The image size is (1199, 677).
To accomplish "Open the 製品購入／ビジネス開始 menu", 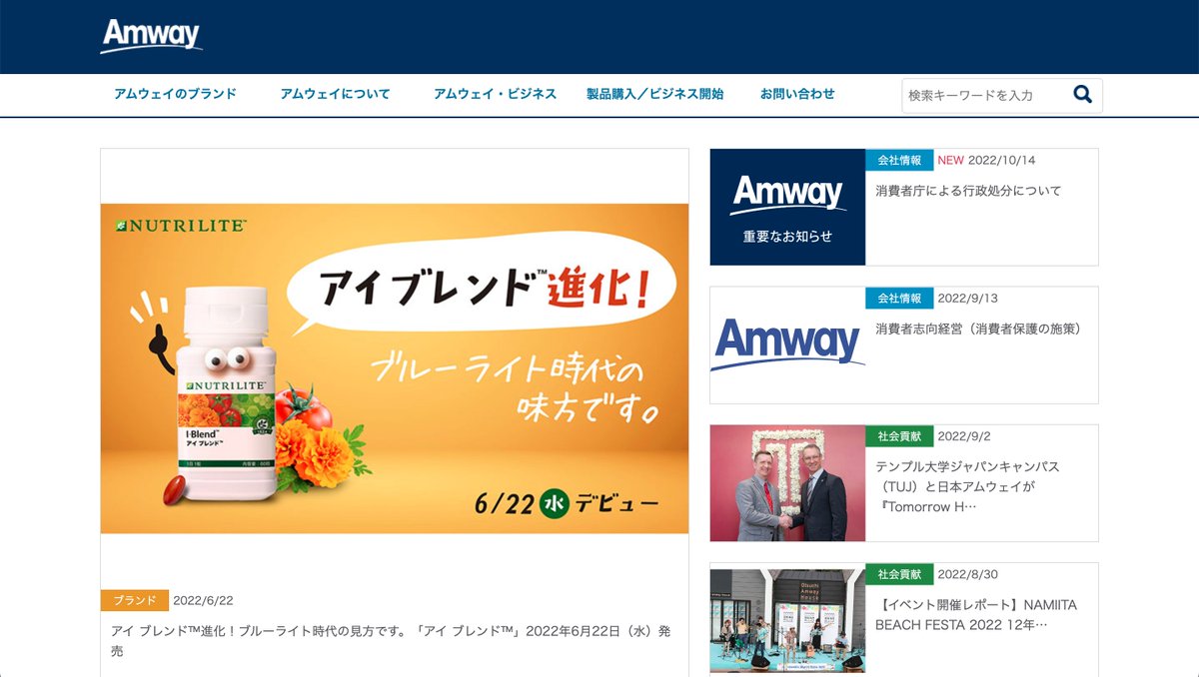I will 655,94.
